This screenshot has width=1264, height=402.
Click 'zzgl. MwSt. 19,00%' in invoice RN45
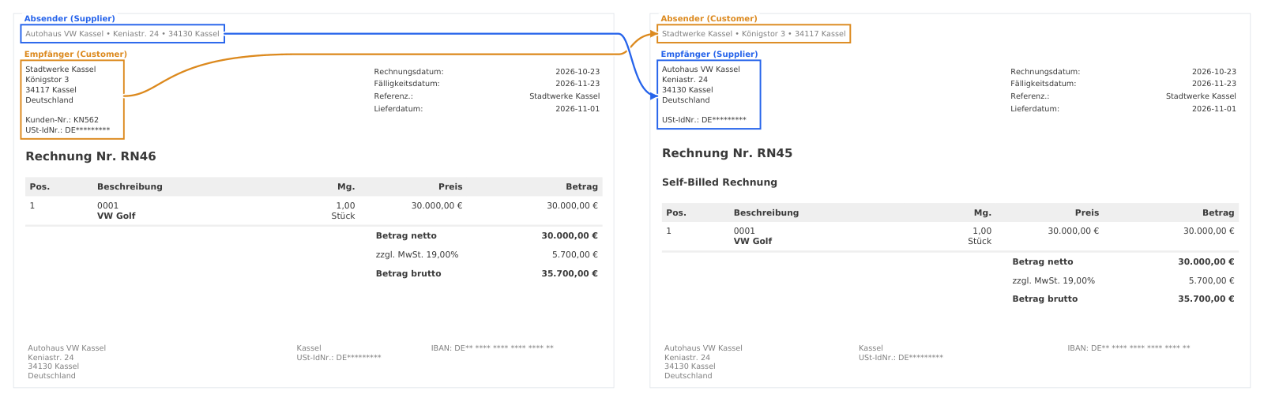tap(1054, 281)
